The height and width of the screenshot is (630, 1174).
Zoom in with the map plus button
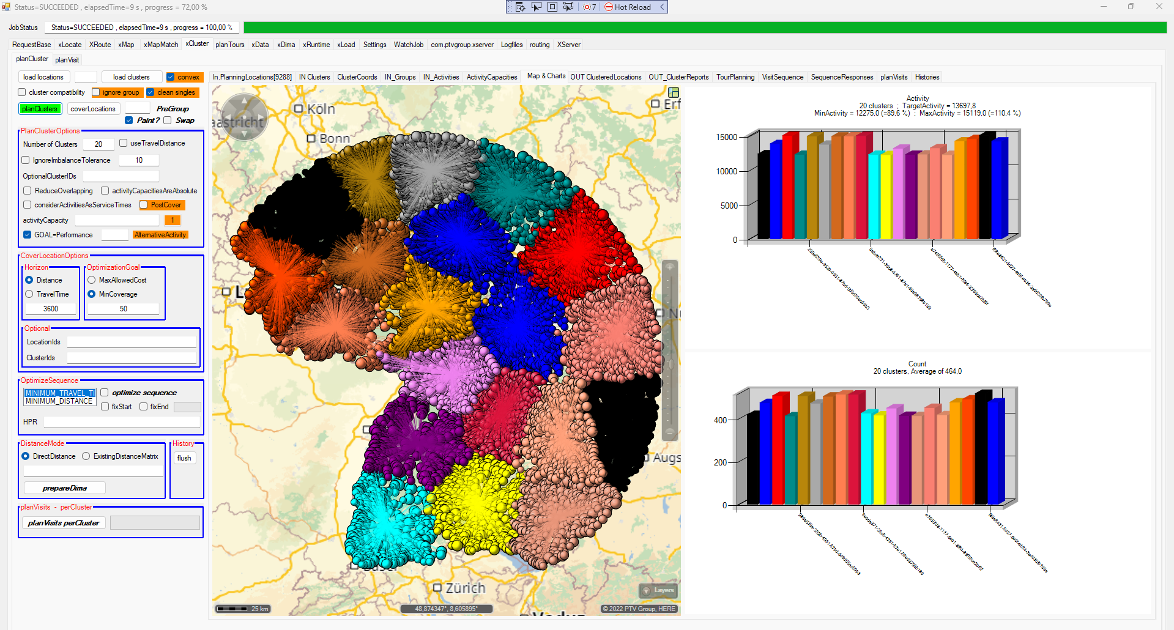click(x=670, y=267)
